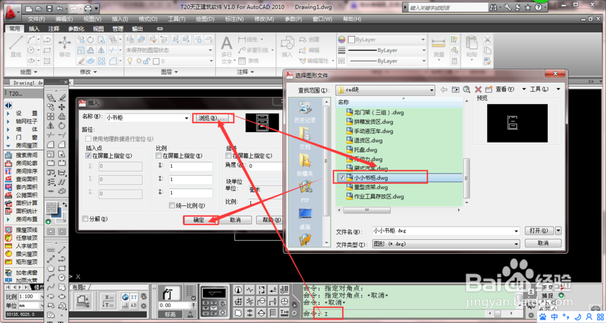Click the 查询面积 tool in the T20 panel
Screen dimensions: 606x323
tap(22, 179)
